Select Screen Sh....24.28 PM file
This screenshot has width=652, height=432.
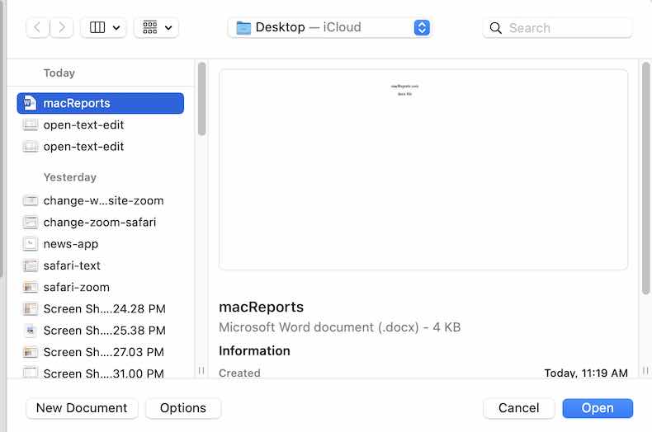[x=100, y=308]
